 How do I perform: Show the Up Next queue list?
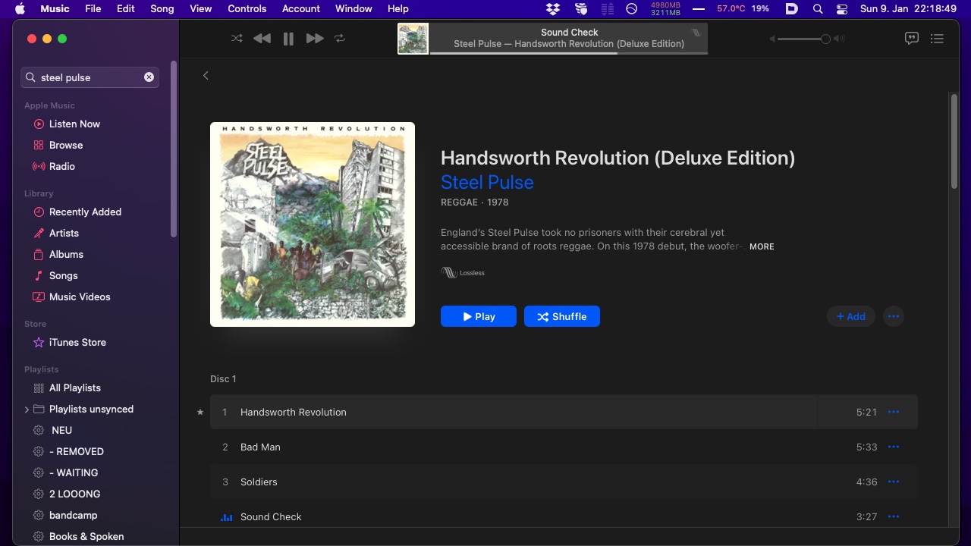(x=938, y=38)
